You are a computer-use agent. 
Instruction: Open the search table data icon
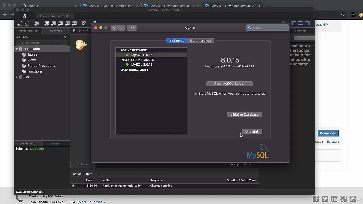[84, 24]
